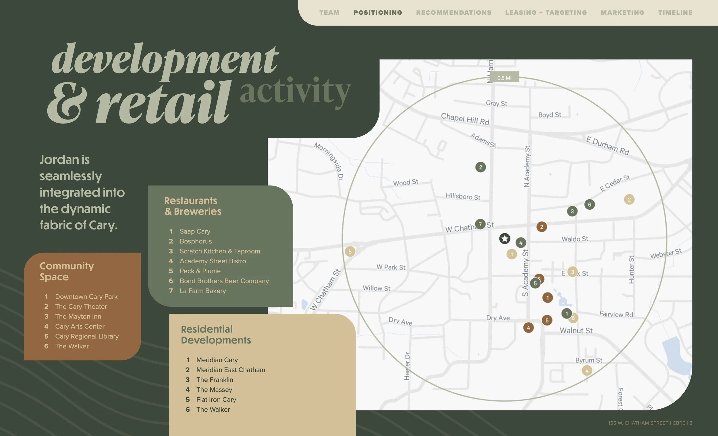718x436 pixels.
Task: Click tan map marker 2 Meridian East Chatham
Action: pyautogui.click(x=629, y=200)
